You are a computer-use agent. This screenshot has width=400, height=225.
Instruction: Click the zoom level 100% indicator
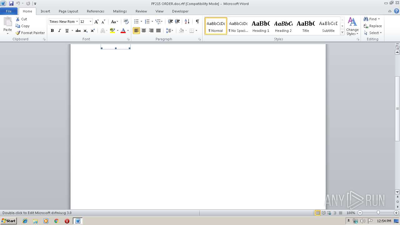point(351,213)
